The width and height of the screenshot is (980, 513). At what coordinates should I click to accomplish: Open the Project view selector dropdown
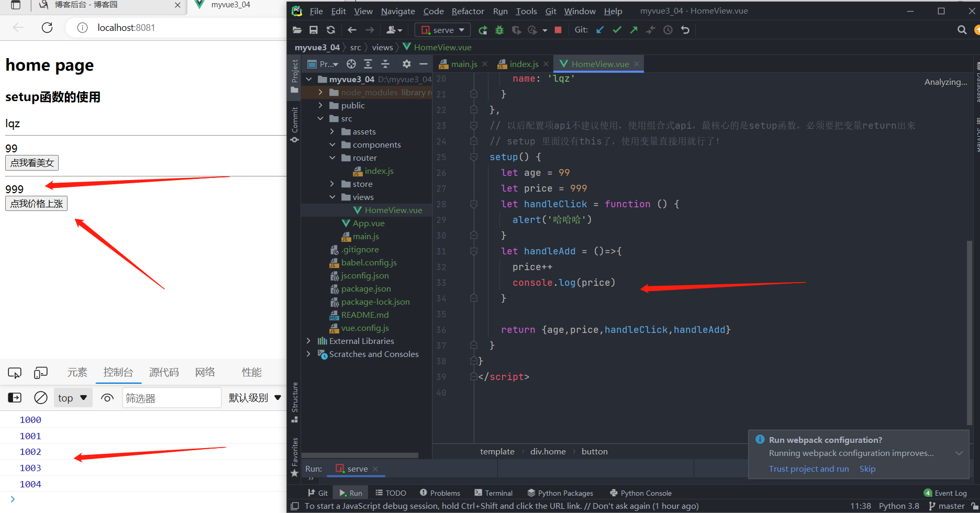pyautogui.click(x=324, y=64)
